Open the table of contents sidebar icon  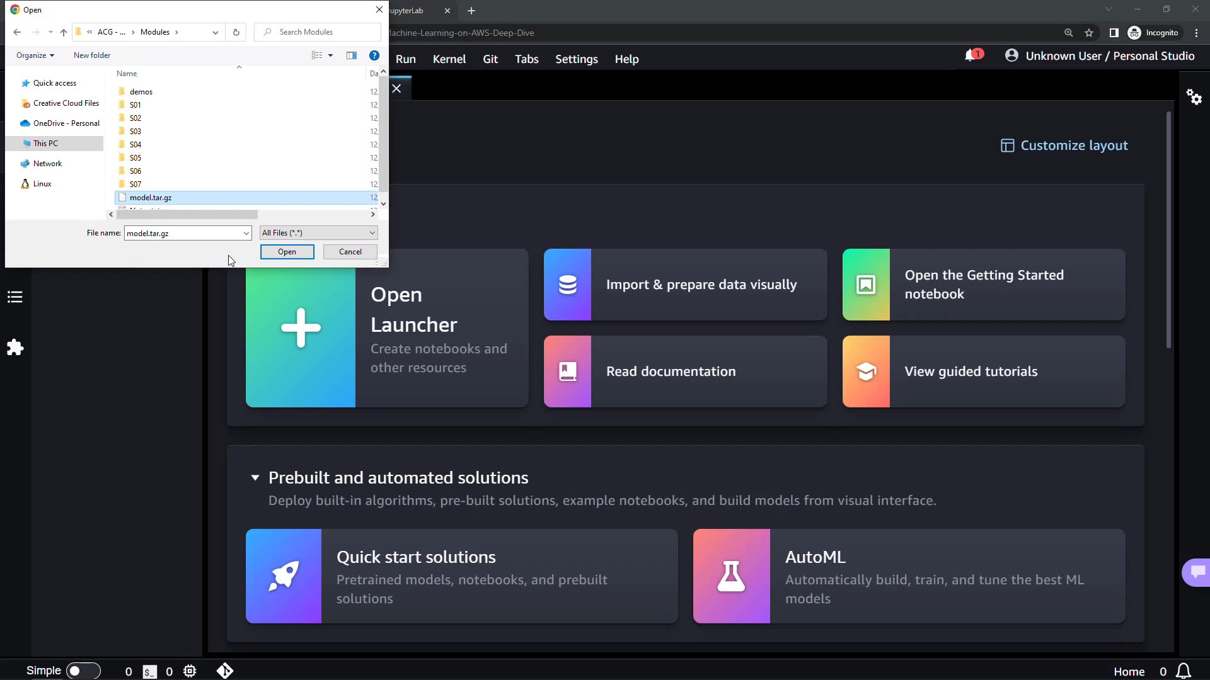pyautogui.click(x=14, y=297)
